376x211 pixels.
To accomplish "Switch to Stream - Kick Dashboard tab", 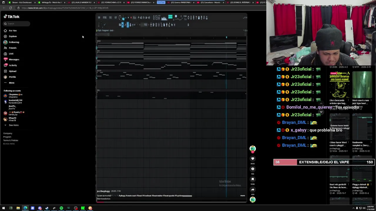I will (22, 2).
